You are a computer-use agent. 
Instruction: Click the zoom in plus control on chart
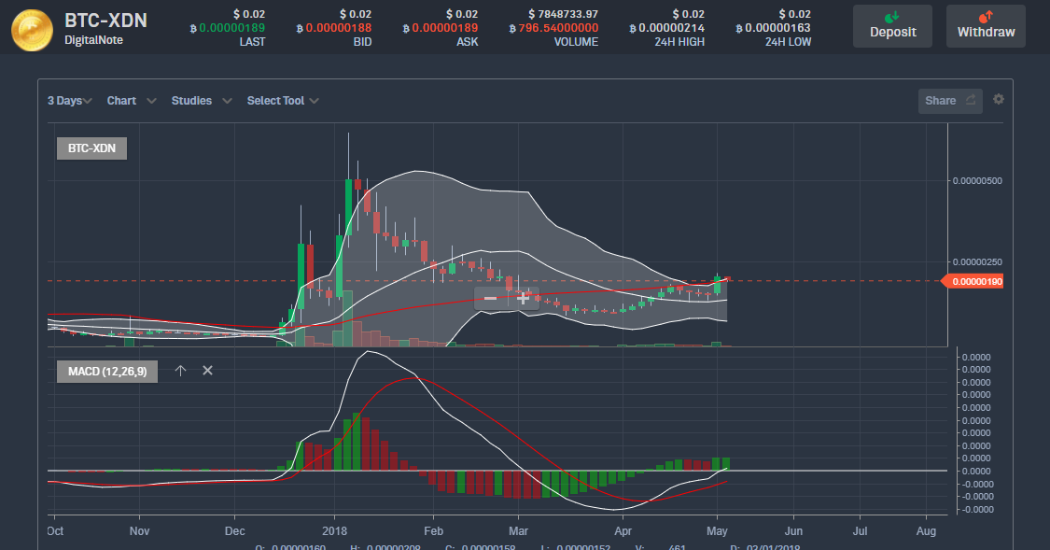(x=523, y=298)
